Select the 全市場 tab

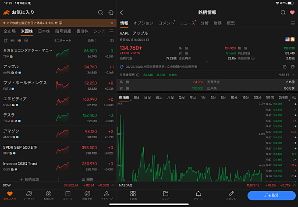click(10, 32)
